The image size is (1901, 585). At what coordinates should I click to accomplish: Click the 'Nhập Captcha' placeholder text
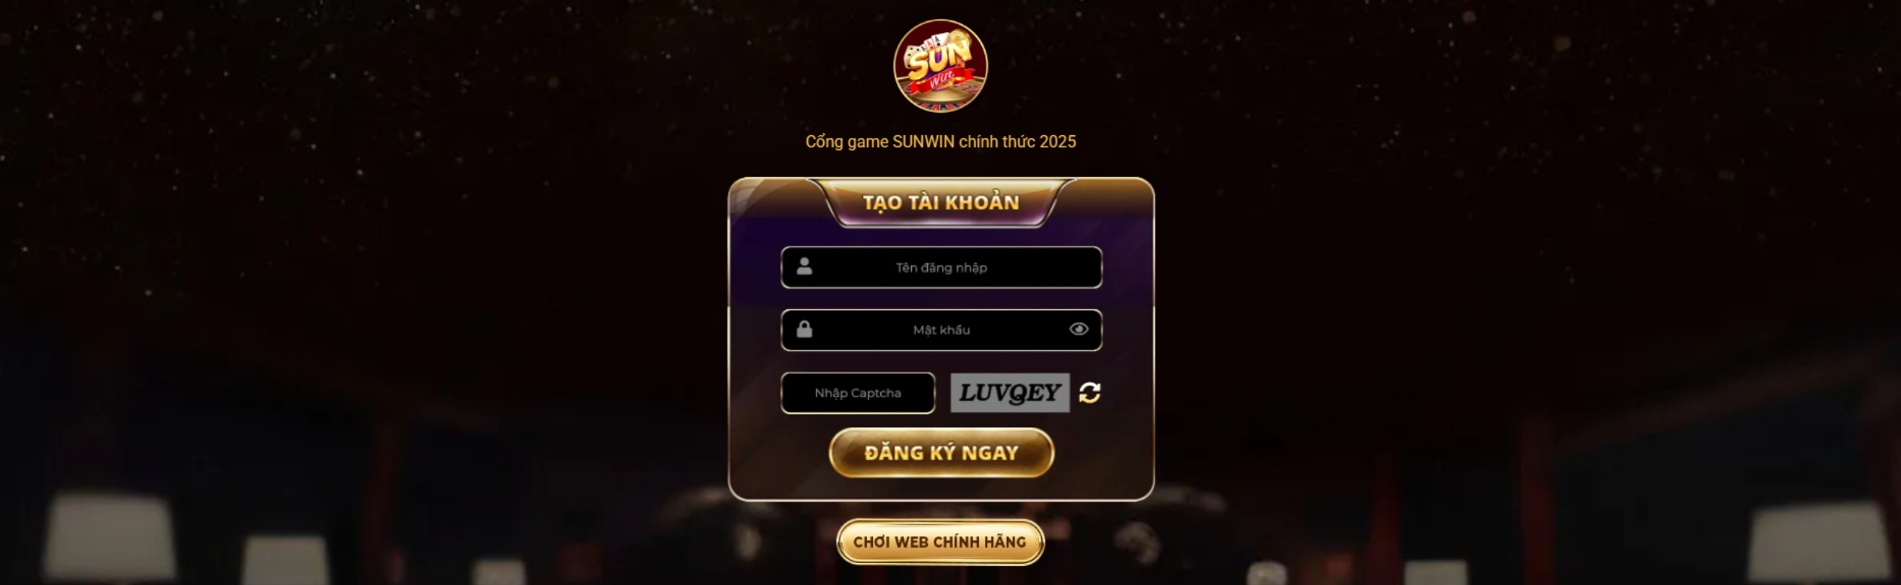tap(858, 393)
